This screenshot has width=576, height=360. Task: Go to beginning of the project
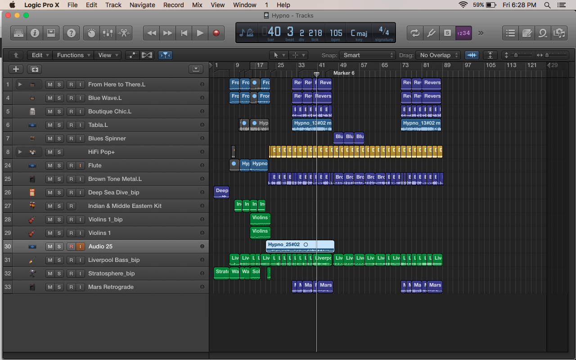184,33
